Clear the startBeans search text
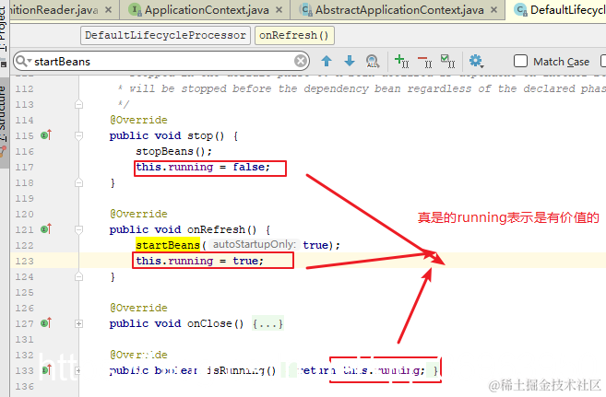 click(x=301, y=61)
